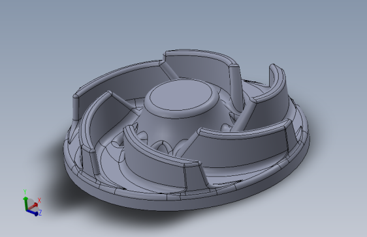Click the green Y axis of the orientation triad
This screenshot has height=237, width=367.
pyautogui.click(x=25, y=202)
